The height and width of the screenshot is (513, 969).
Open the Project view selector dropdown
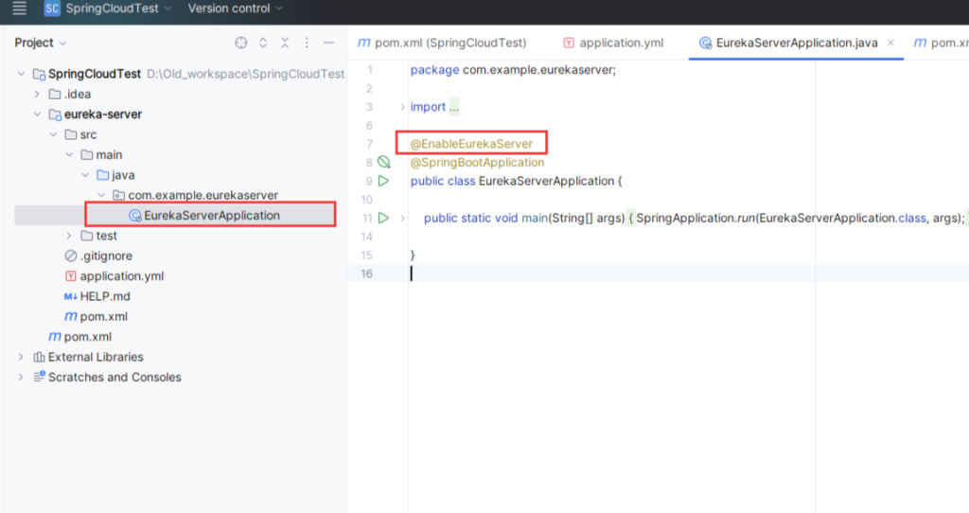pyautogui.click(x=40, y=43)
